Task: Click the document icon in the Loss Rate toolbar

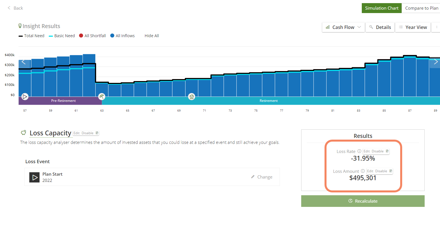Action: (387, 151)
